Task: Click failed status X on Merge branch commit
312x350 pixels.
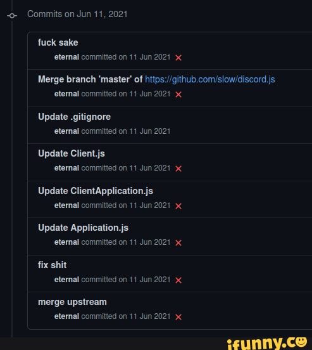Action: click(178, 94)
